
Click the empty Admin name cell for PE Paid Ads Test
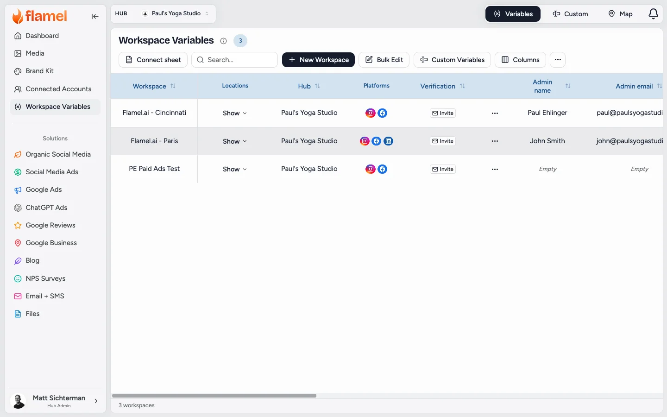click(x=547, y=169)
